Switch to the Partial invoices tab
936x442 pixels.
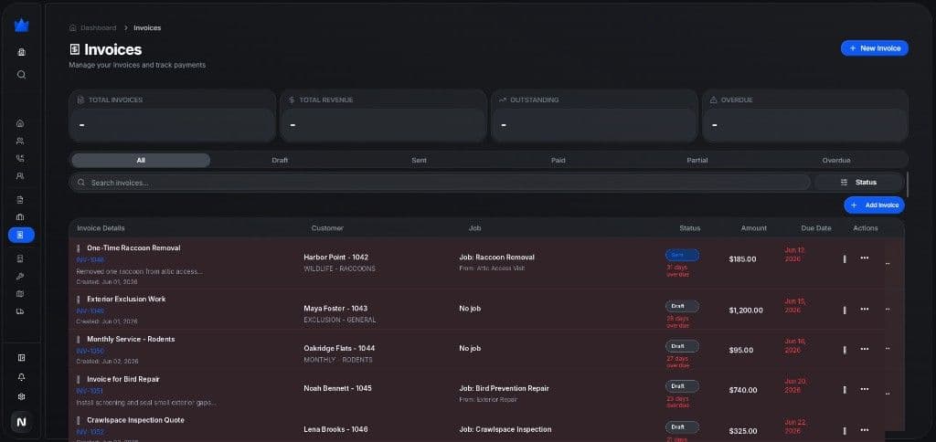pyautogui.click(x=697, y=161)
